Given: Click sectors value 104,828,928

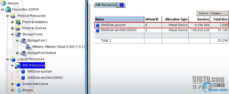Looking at the screenshot, I should 200,30.
